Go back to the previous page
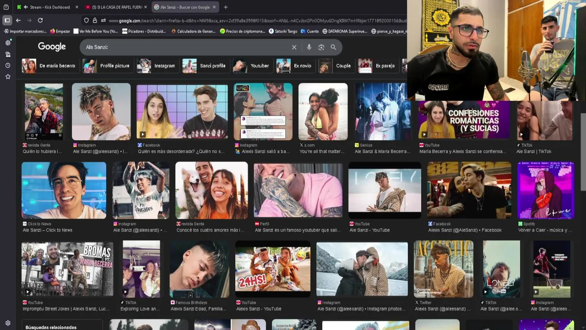 [x=18, y=20]
